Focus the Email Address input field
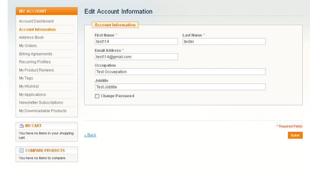 [x=136, y=57]
